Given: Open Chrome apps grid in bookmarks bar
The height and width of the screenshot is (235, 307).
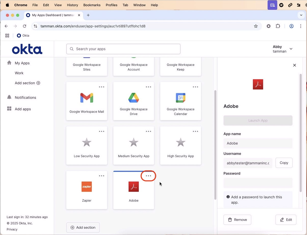Looking at the screenshot, I should point(7,36).
